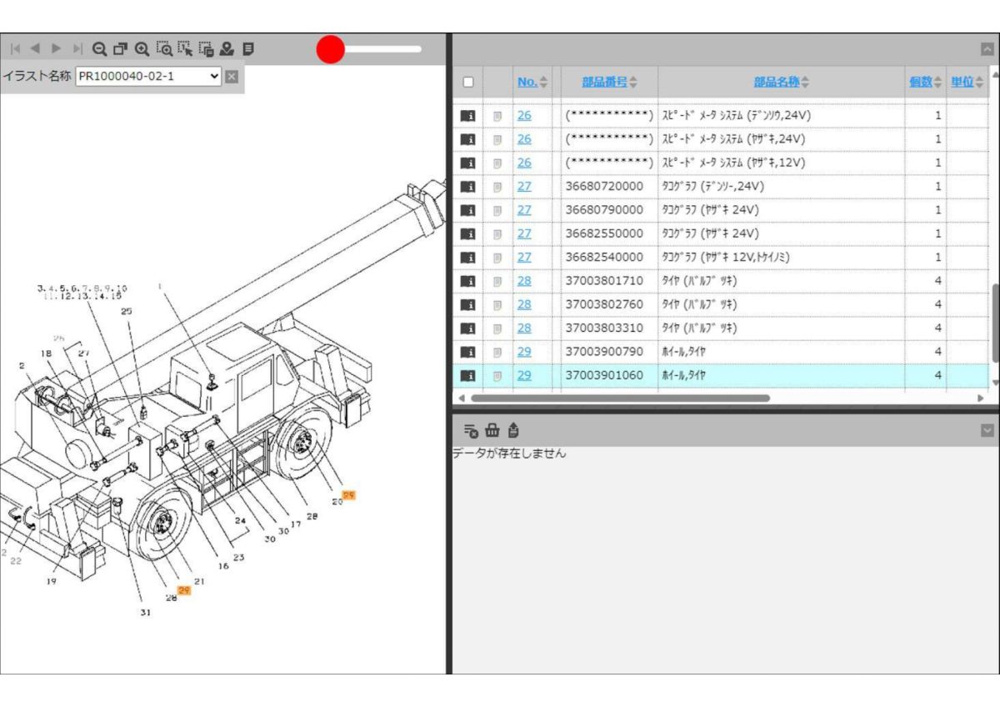
Task: Activate the area pointer selection tool
Action: [185, 49]
